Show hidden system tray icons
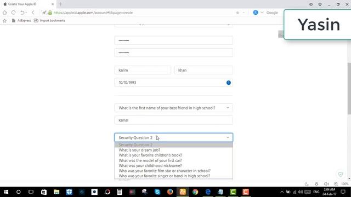This screenshot has height=197, width=351. (x=282, y=192)
